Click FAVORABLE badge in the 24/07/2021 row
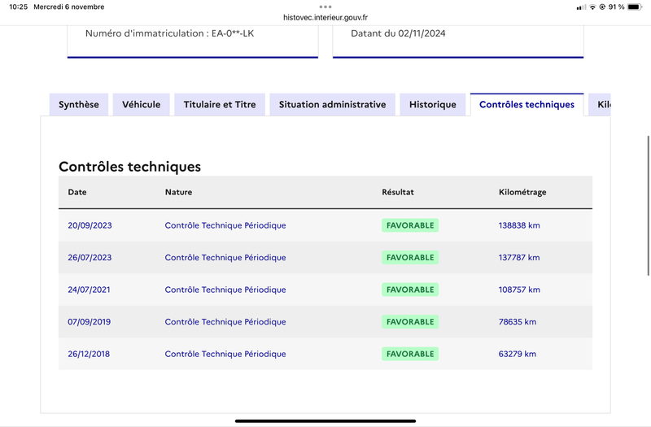The image size is (651, 427). [410, 290]
